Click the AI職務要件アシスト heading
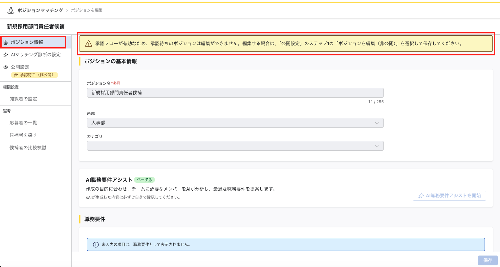This screenshot has width=500, height=267. [109, 180]
